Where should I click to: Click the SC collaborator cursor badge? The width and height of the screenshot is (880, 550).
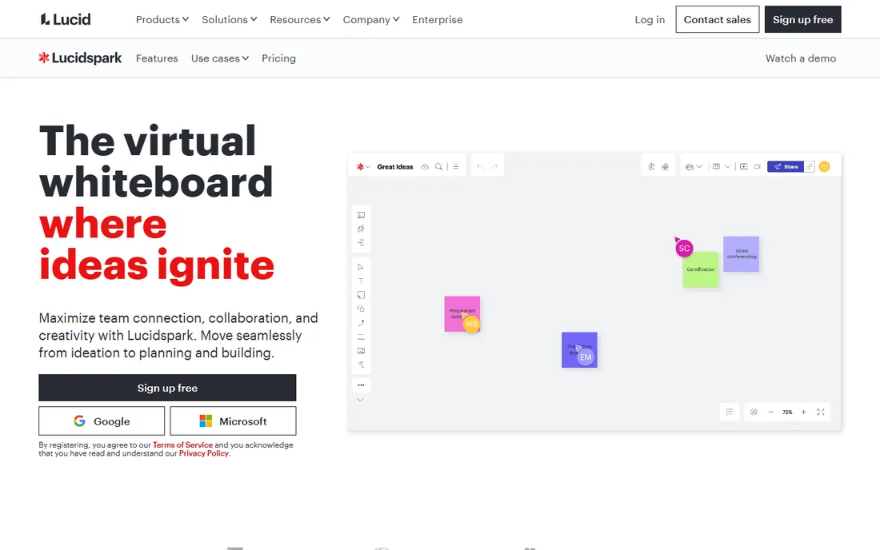(684, 249)
